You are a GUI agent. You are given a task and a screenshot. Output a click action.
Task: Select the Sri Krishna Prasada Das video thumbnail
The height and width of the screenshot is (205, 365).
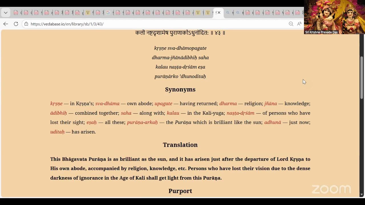[x=334, y=17]
